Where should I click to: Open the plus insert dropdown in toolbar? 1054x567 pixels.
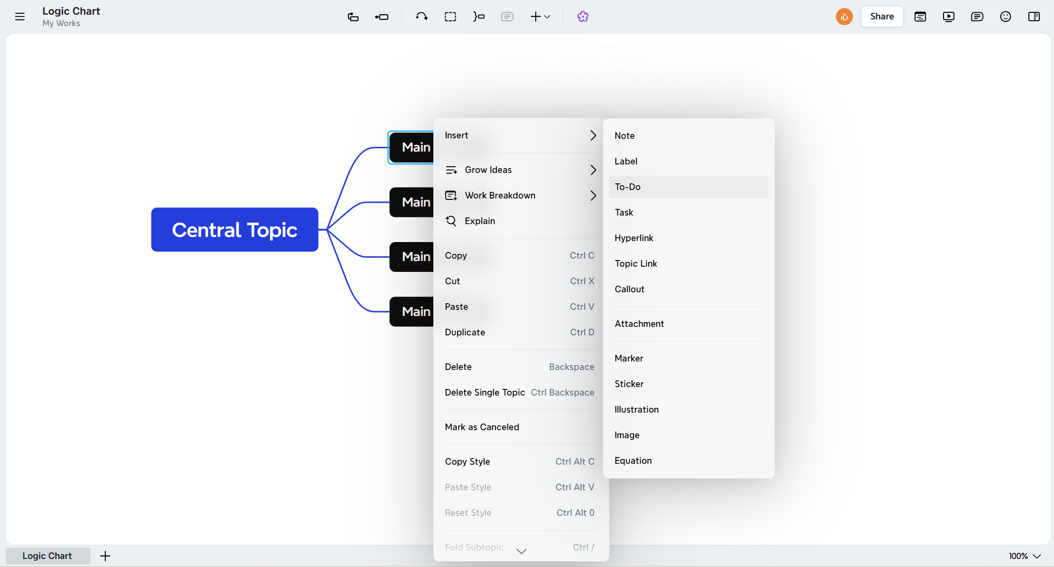click(540, 17)
